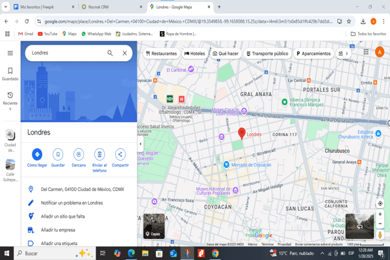This screenshot has height=260, width=390.
Task: Open Microsoft Edge from taskbar
Action: [131, 253]
